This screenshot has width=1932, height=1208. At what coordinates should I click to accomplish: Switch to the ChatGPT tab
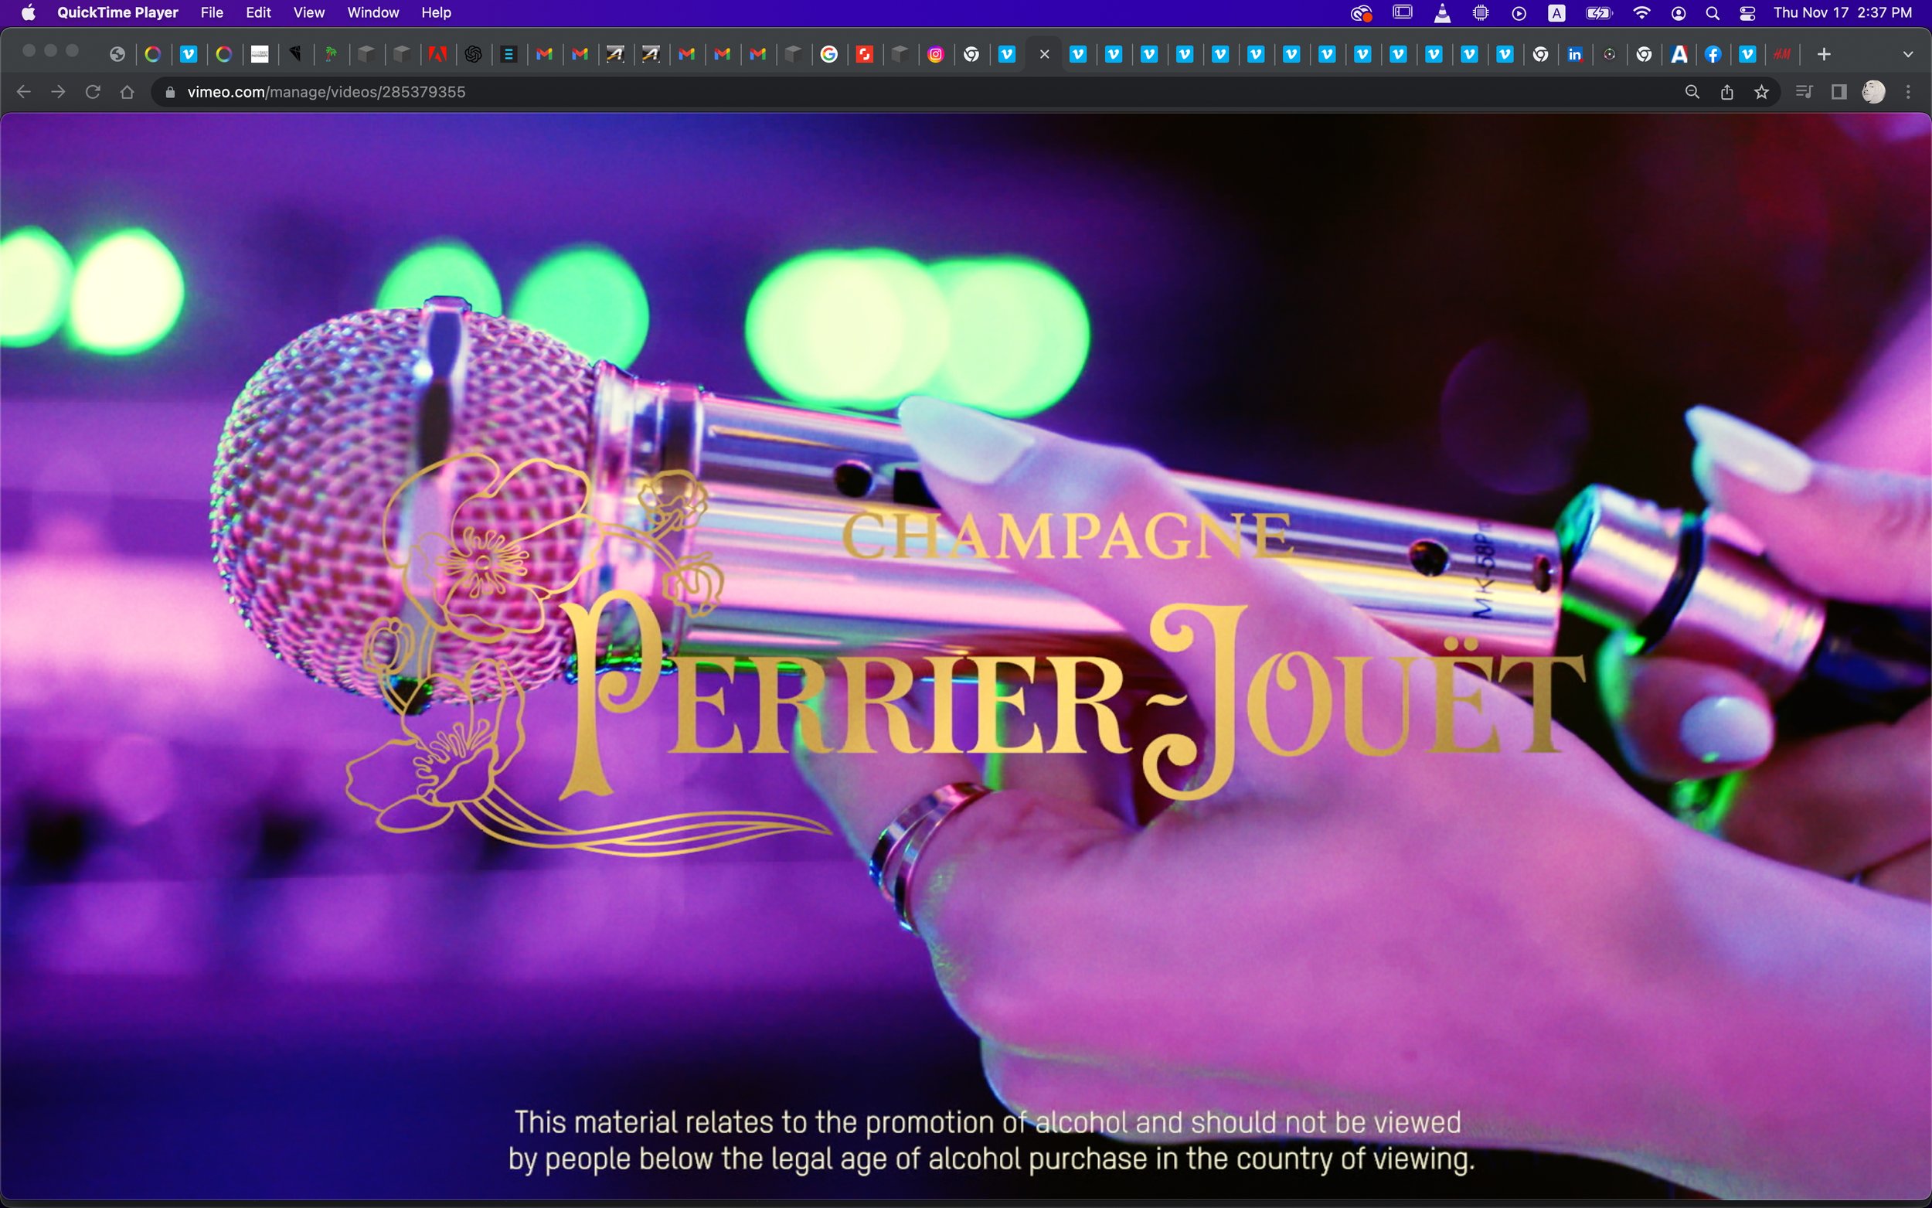pyautogui.click(x=473, y=54)
